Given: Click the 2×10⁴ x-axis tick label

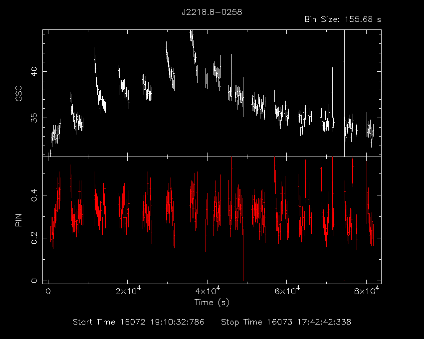Looking at the screenshot, I should 128,291.
